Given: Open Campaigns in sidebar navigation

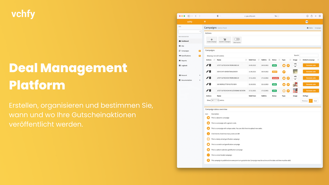Looking at the screenshot, I should click(x=189, y=51).
